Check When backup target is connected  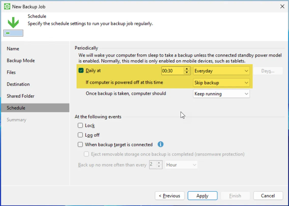[80, 145]
